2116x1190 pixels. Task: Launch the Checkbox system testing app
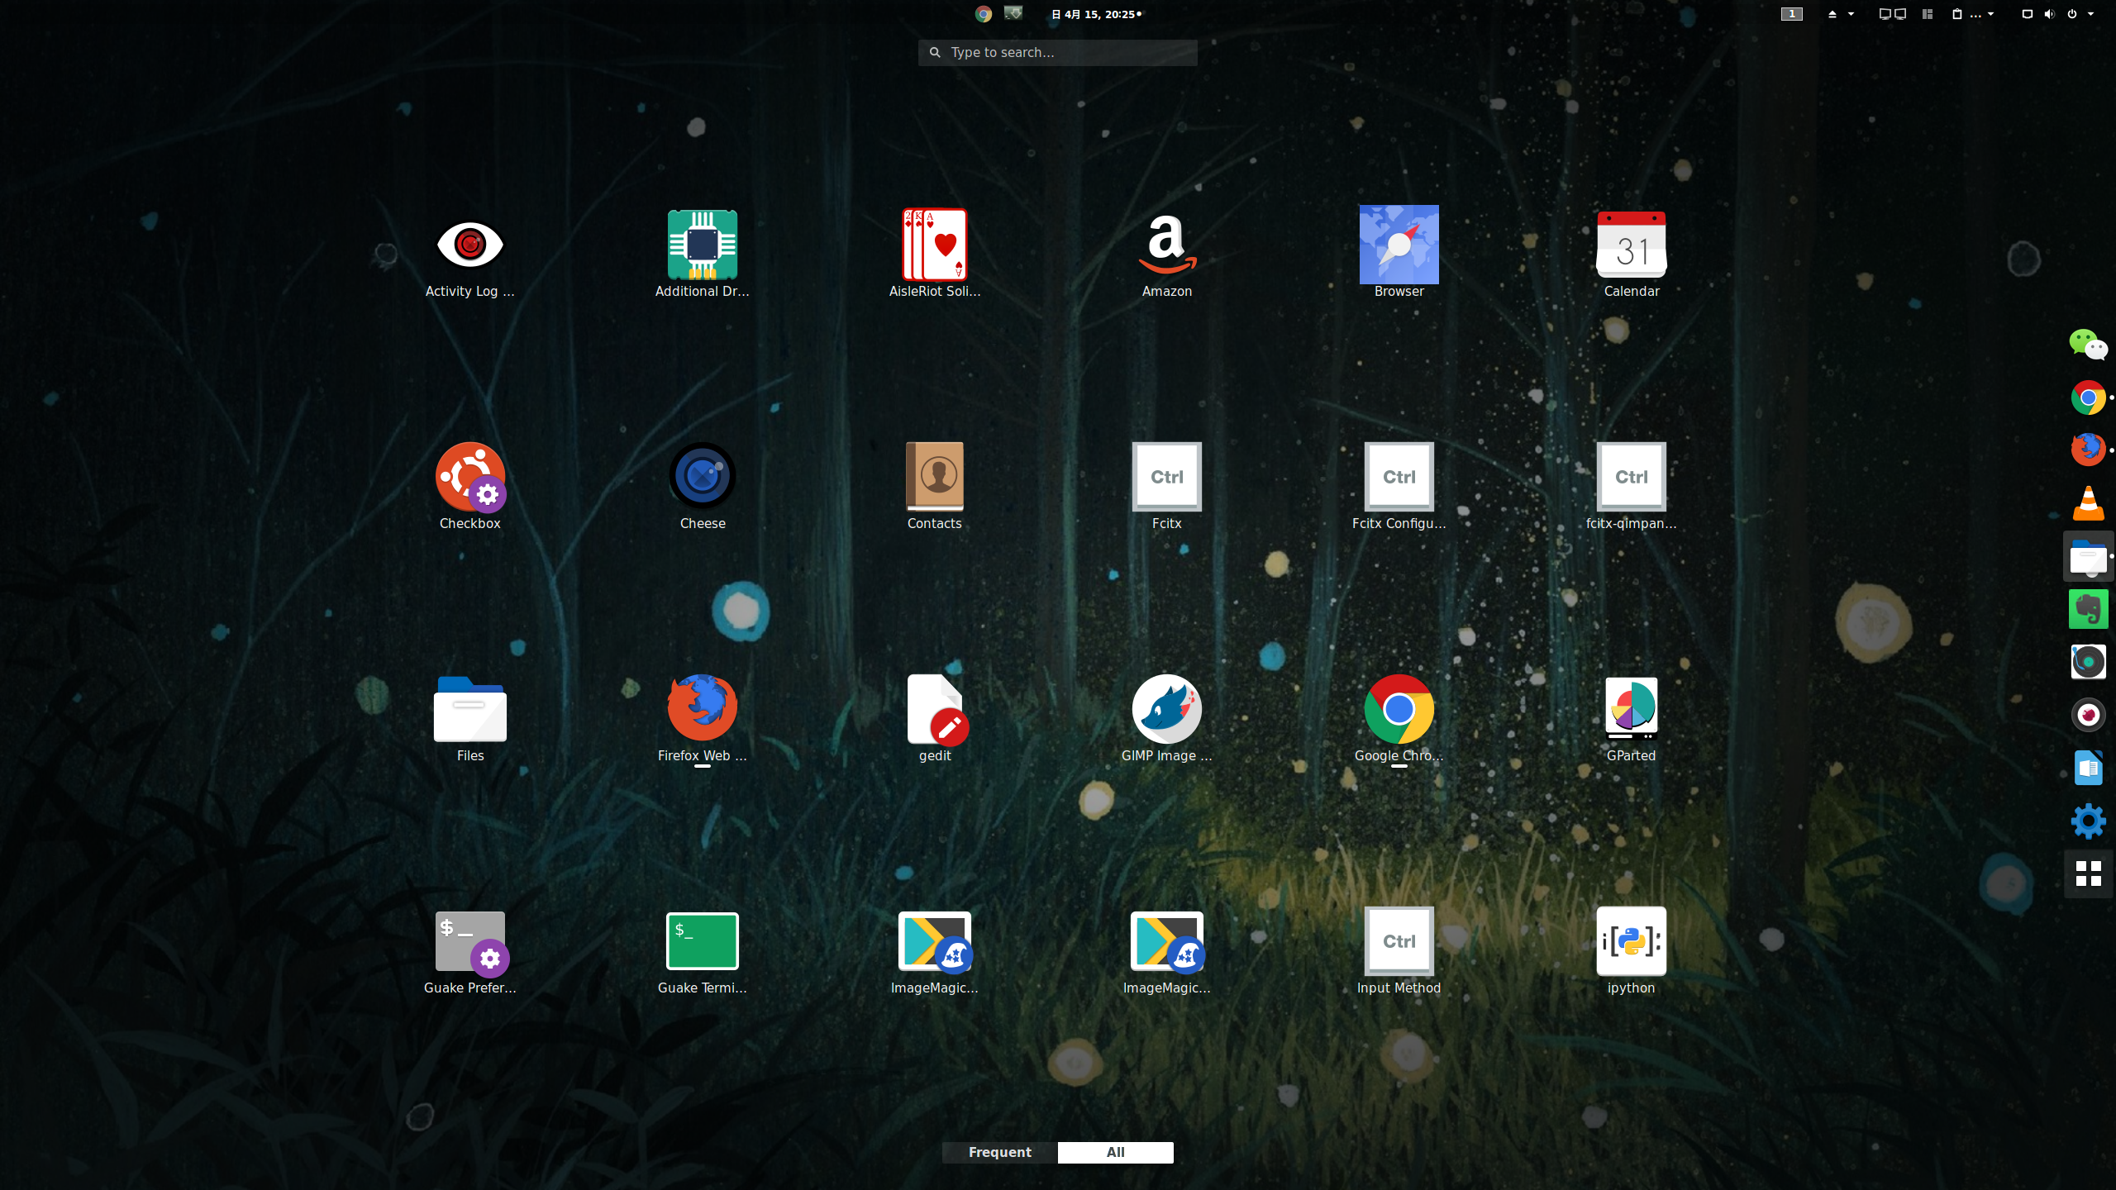(469, 487)
